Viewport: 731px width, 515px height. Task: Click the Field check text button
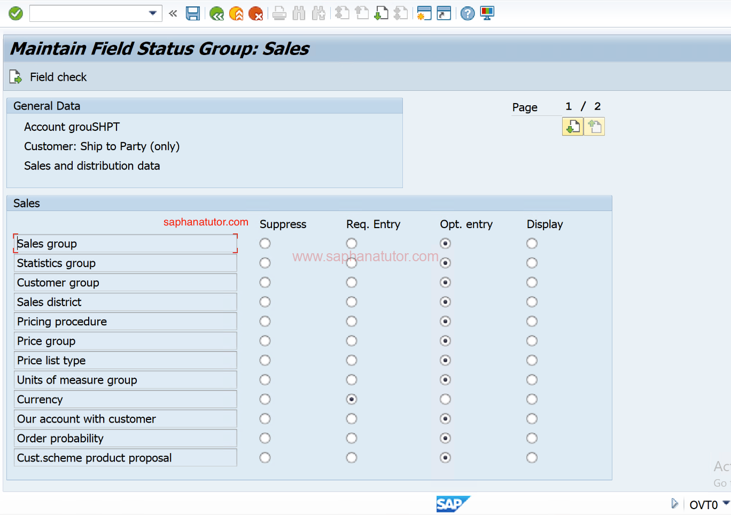58,77
